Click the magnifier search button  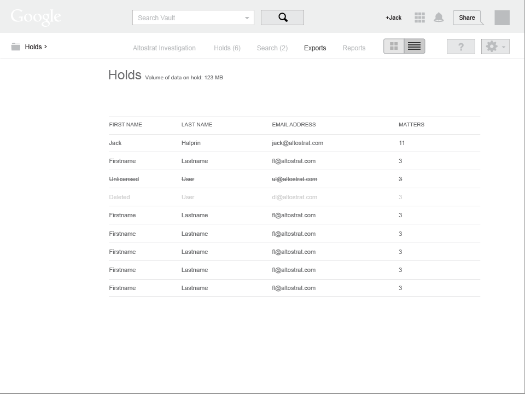pyautogui.click(x=282, y=18)
